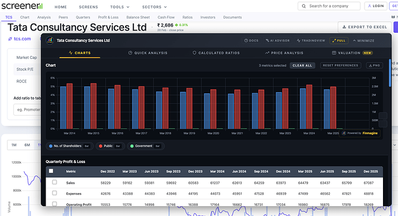Screen dimensions: 398x216
Task: Click the blue No. of Shareholders color dot
Action: (x=51, y=146)
